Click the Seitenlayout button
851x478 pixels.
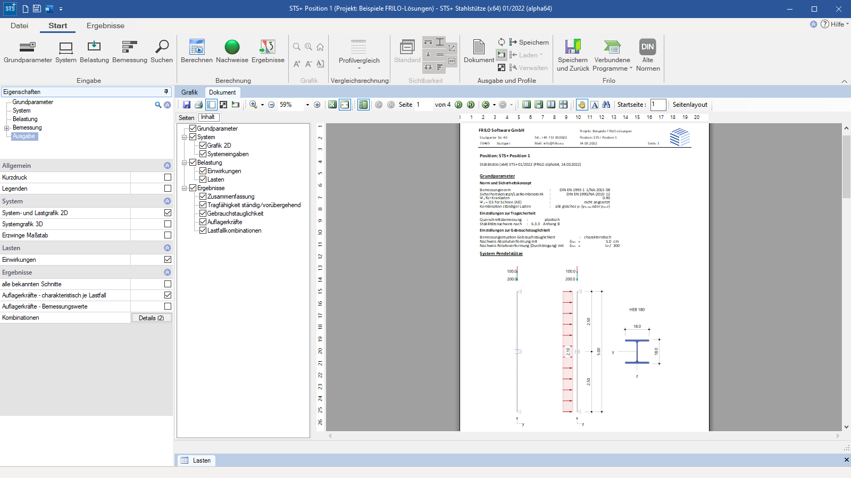690,105
